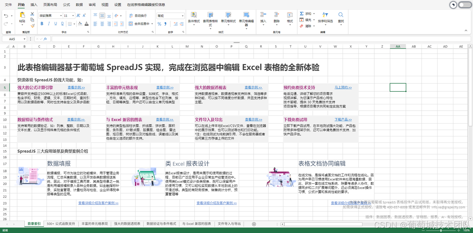Click the 合并后居中 merge button
The width and height of the screenshot is (473, 233).
[x=139, y=24]
